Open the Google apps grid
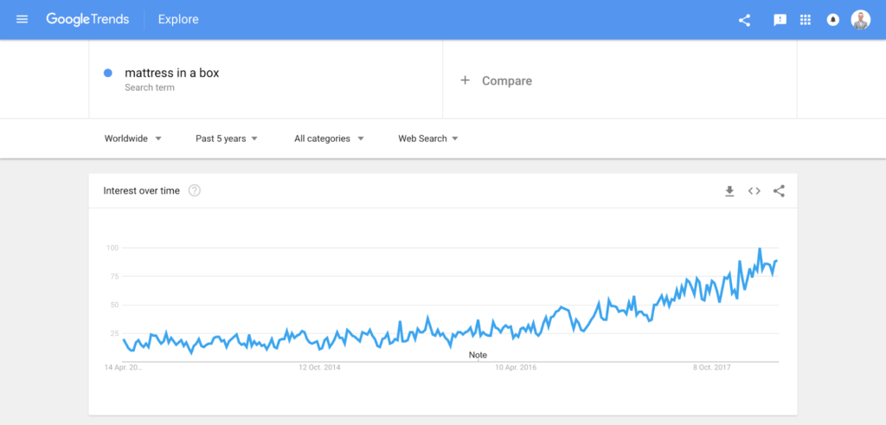Viewport: 886px width, 425px height. click(x=806, y=20)
